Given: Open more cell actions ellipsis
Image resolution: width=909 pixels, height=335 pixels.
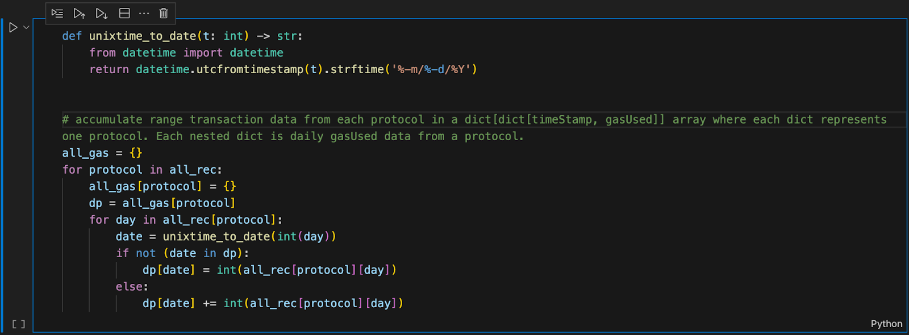Looking at the screenshot, I should coord(144,13).
